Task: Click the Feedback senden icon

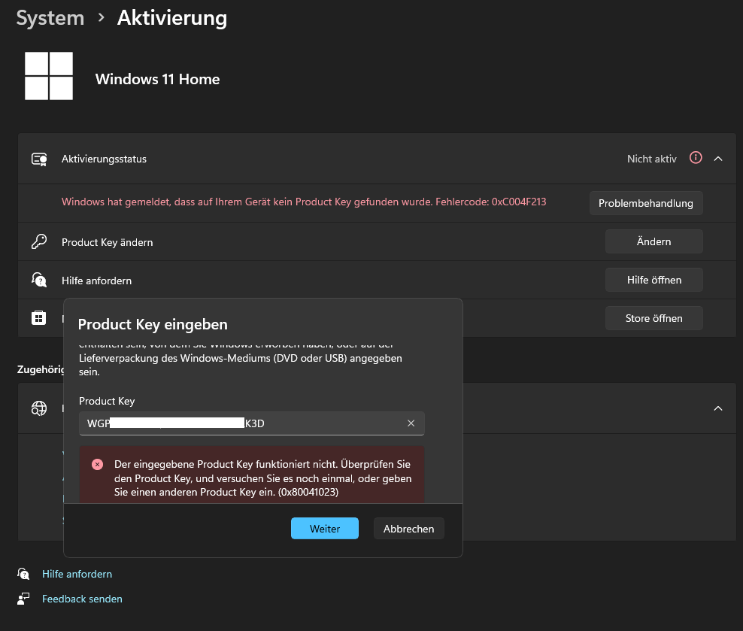Action: [x=23, y=599]
